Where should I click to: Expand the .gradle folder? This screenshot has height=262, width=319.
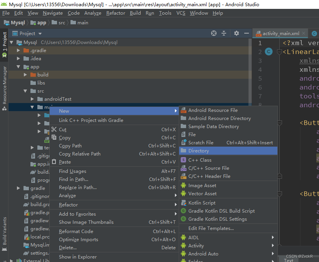tap(18, 50)
